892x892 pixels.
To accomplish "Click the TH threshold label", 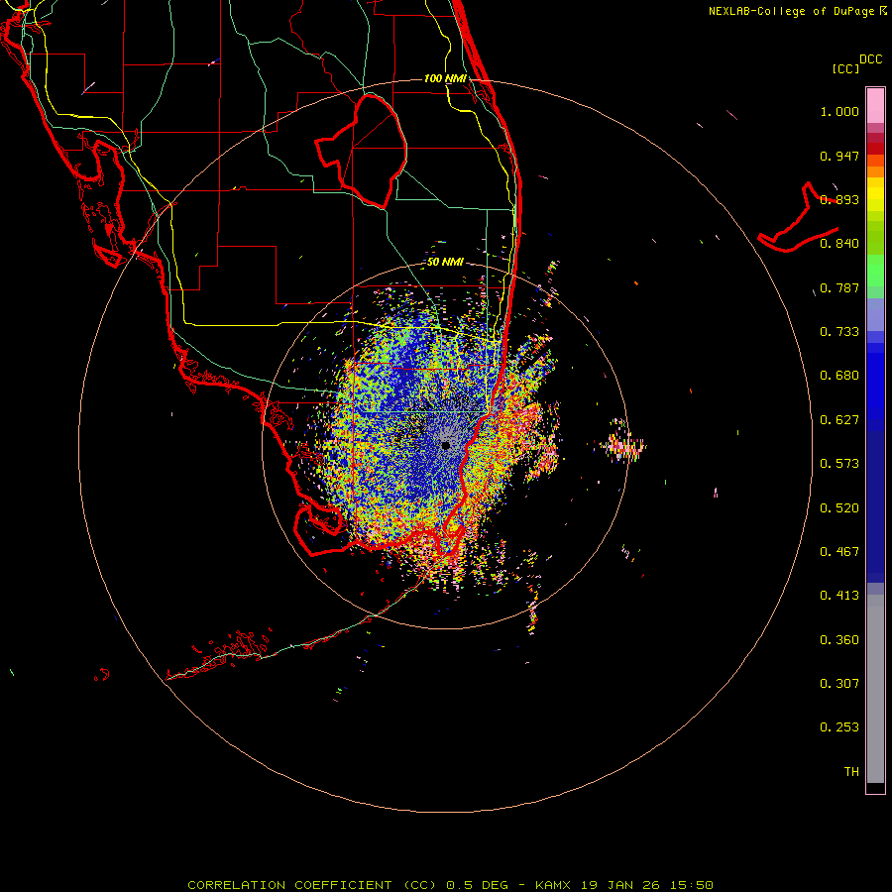I will click(851, 772).
